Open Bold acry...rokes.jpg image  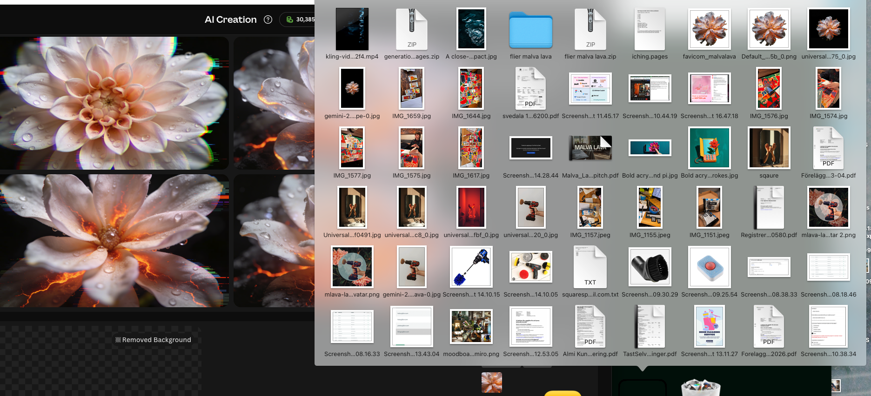point(710,148)
